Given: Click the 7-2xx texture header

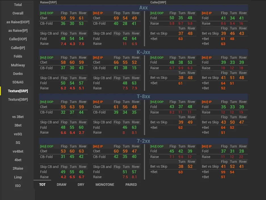Looking at the screenshot, I should click(x=143, y=141).
